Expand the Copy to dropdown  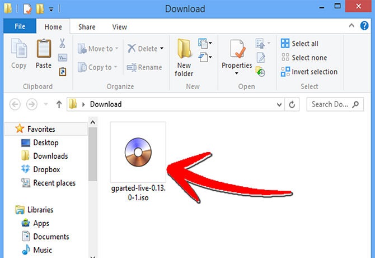pyautogui.click(x=115, y=67)
